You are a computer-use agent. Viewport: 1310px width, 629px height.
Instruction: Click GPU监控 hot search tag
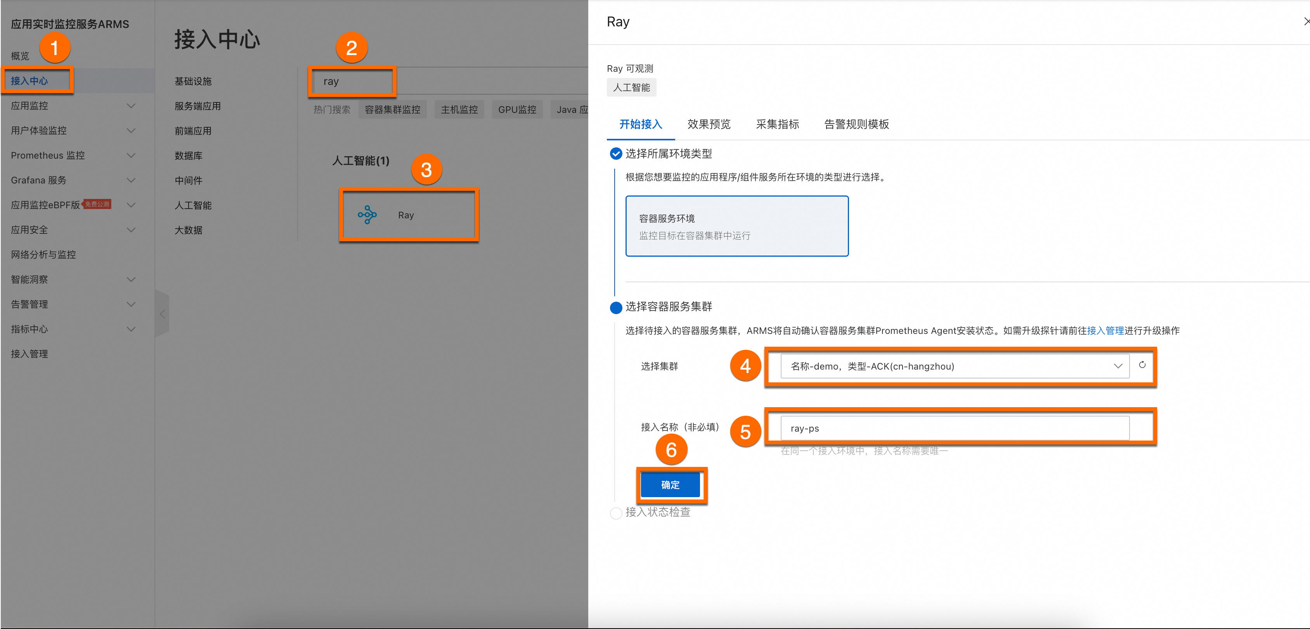pos(517,110)
